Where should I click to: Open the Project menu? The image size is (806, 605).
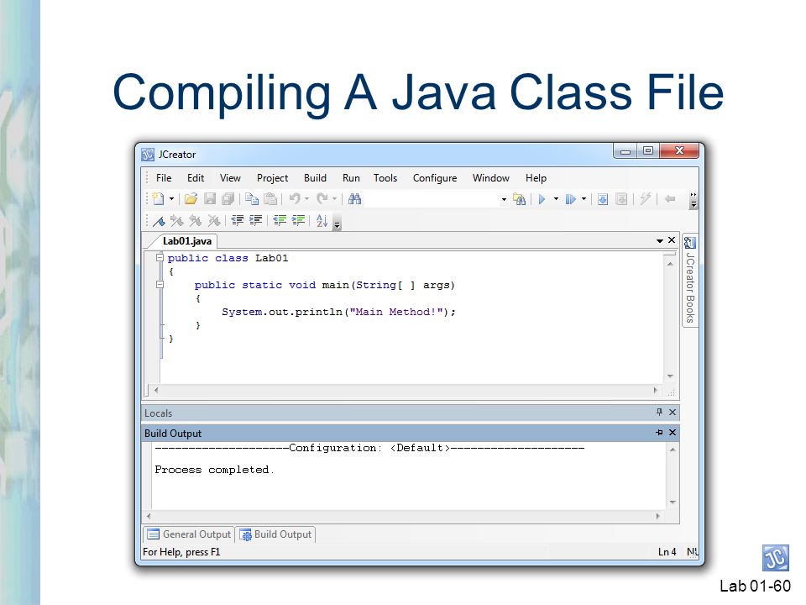tap(272, 178)
